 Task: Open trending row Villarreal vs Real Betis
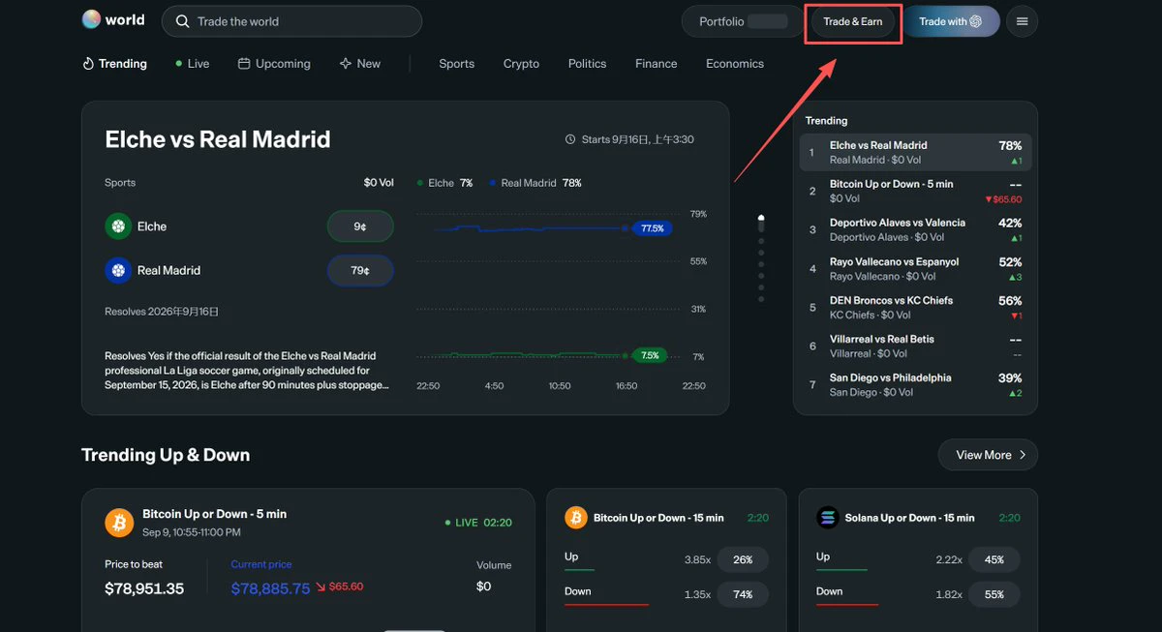[x=915, y=346]
